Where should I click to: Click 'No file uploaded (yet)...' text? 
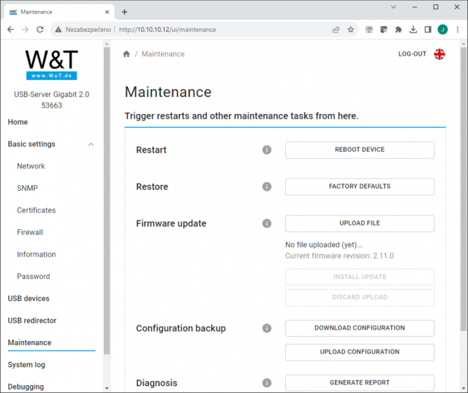324,245
